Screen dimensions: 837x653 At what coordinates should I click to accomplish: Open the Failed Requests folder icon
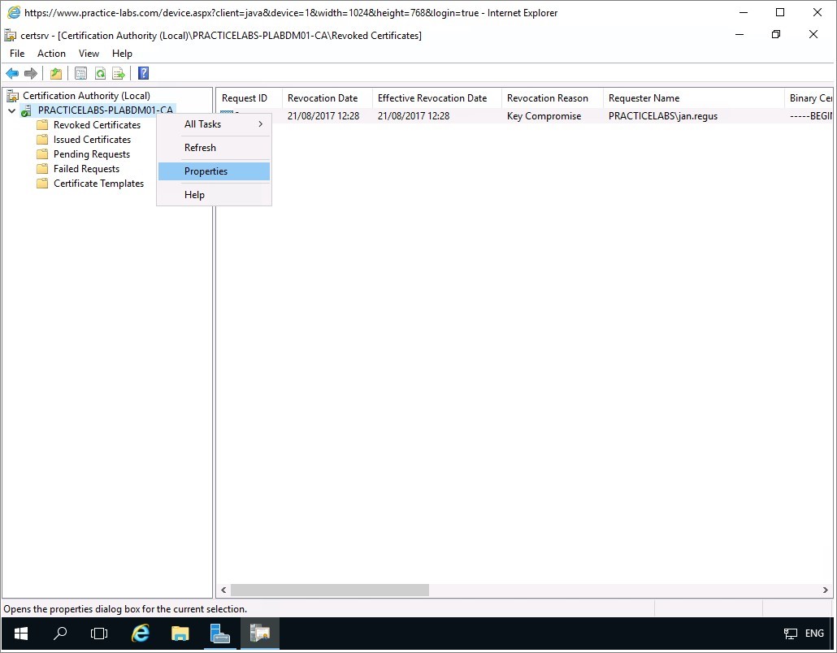tap(42, 169)
